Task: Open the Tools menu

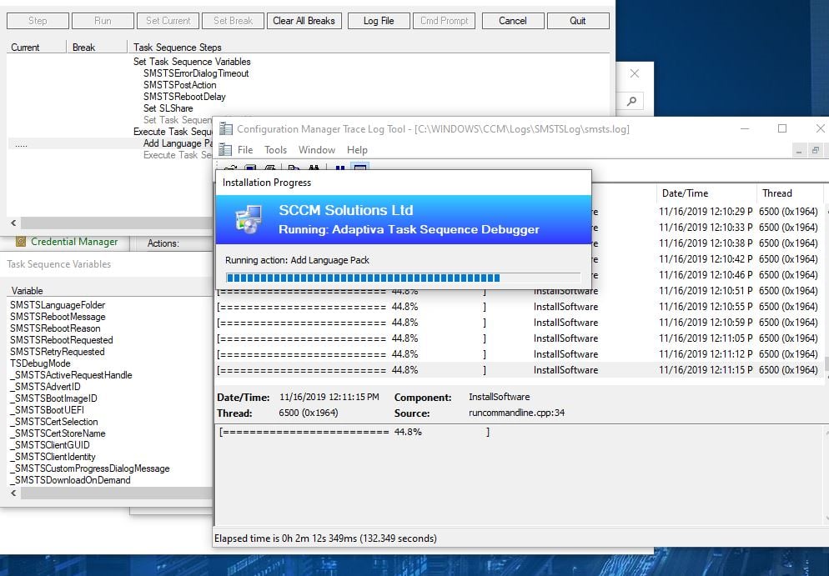Action: click(x=275, y=149)
